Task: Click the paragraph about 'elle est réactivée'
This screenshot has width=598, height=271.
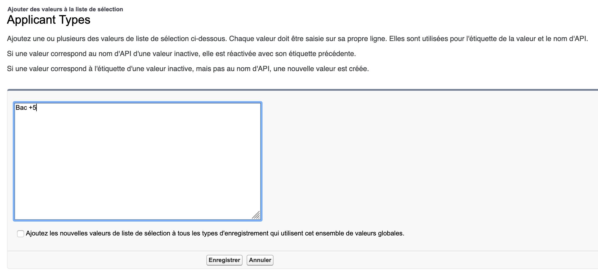Action: [181, 54]
